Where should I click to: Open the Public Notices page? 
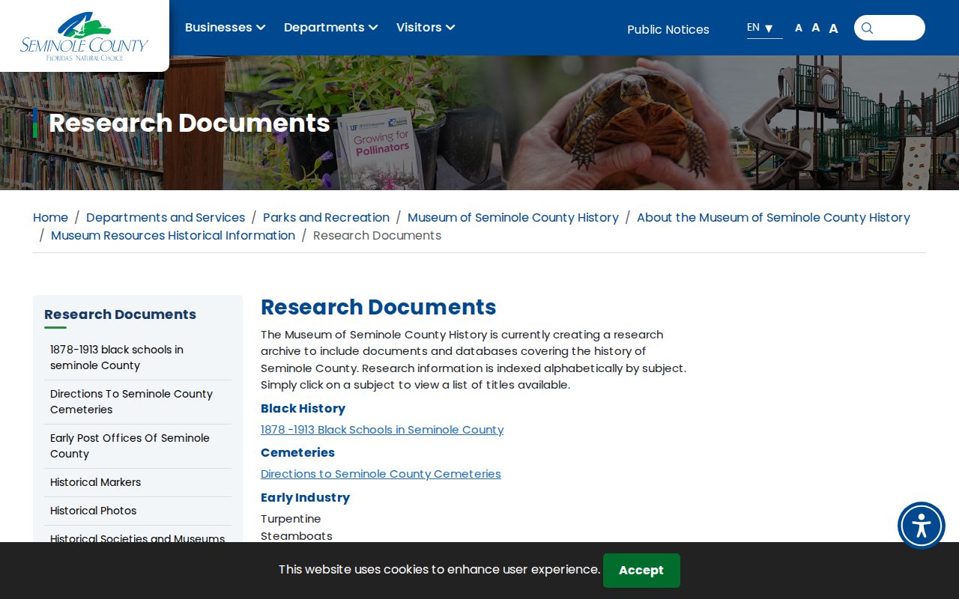[668, 30]
